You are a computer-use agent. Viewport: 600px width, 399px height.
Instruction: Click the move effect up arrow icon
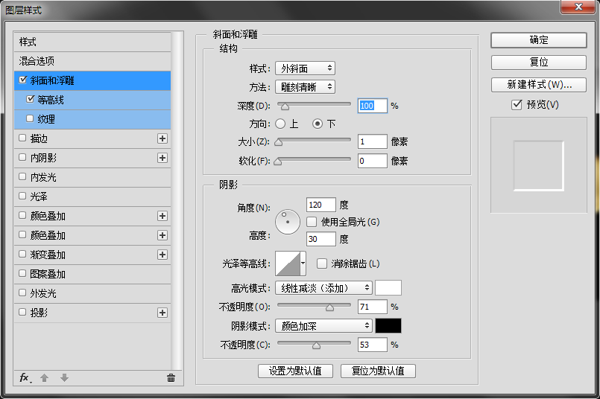point(45,378)
